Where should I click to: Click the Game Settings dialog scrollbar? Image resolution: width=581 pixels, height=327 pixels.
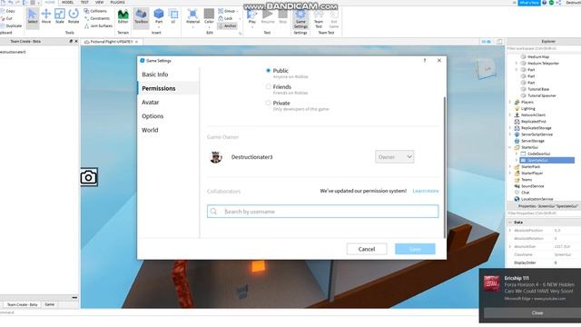(x=444, y=167)
